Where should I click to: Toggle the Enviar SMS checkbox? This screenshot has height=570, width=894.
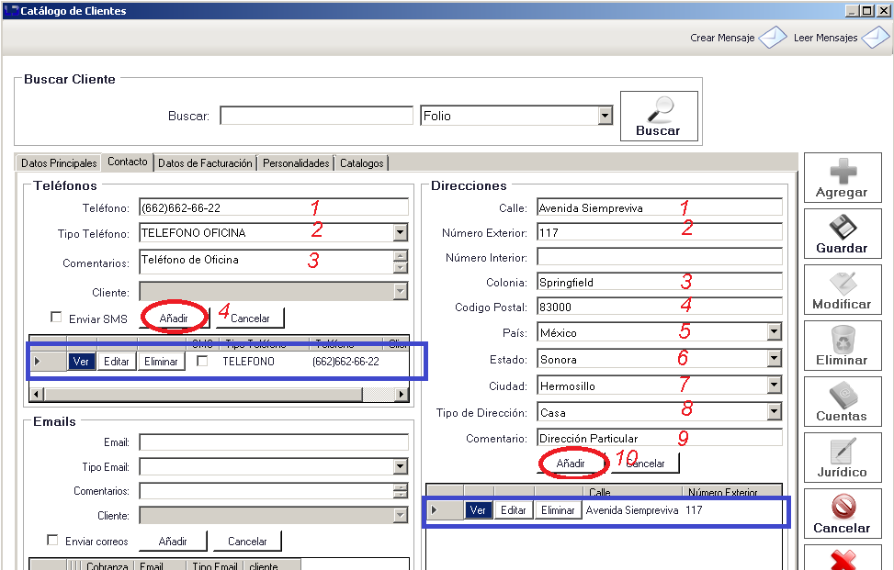56,317
